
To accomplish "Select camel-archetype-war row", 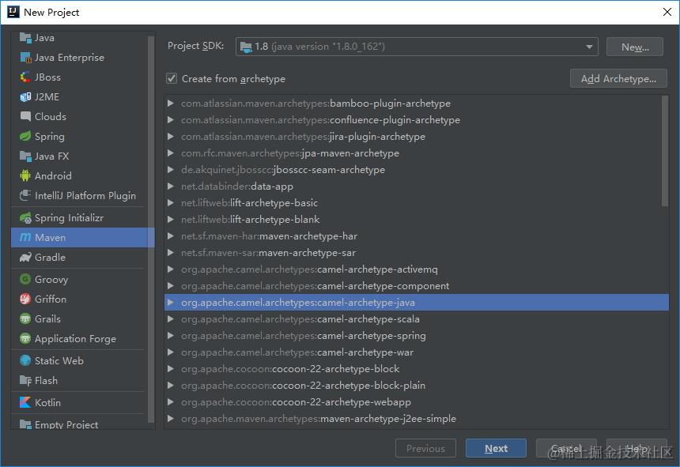I will pyautogui.click(x=417, y=352).
